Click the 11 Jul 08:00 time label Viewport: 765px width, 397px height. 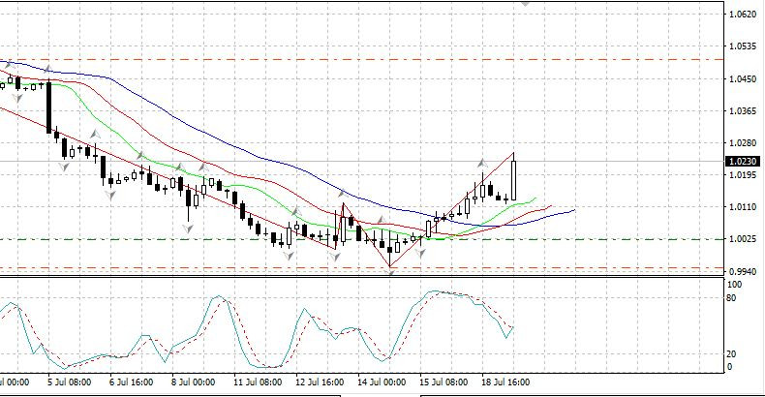coord(258,382)
